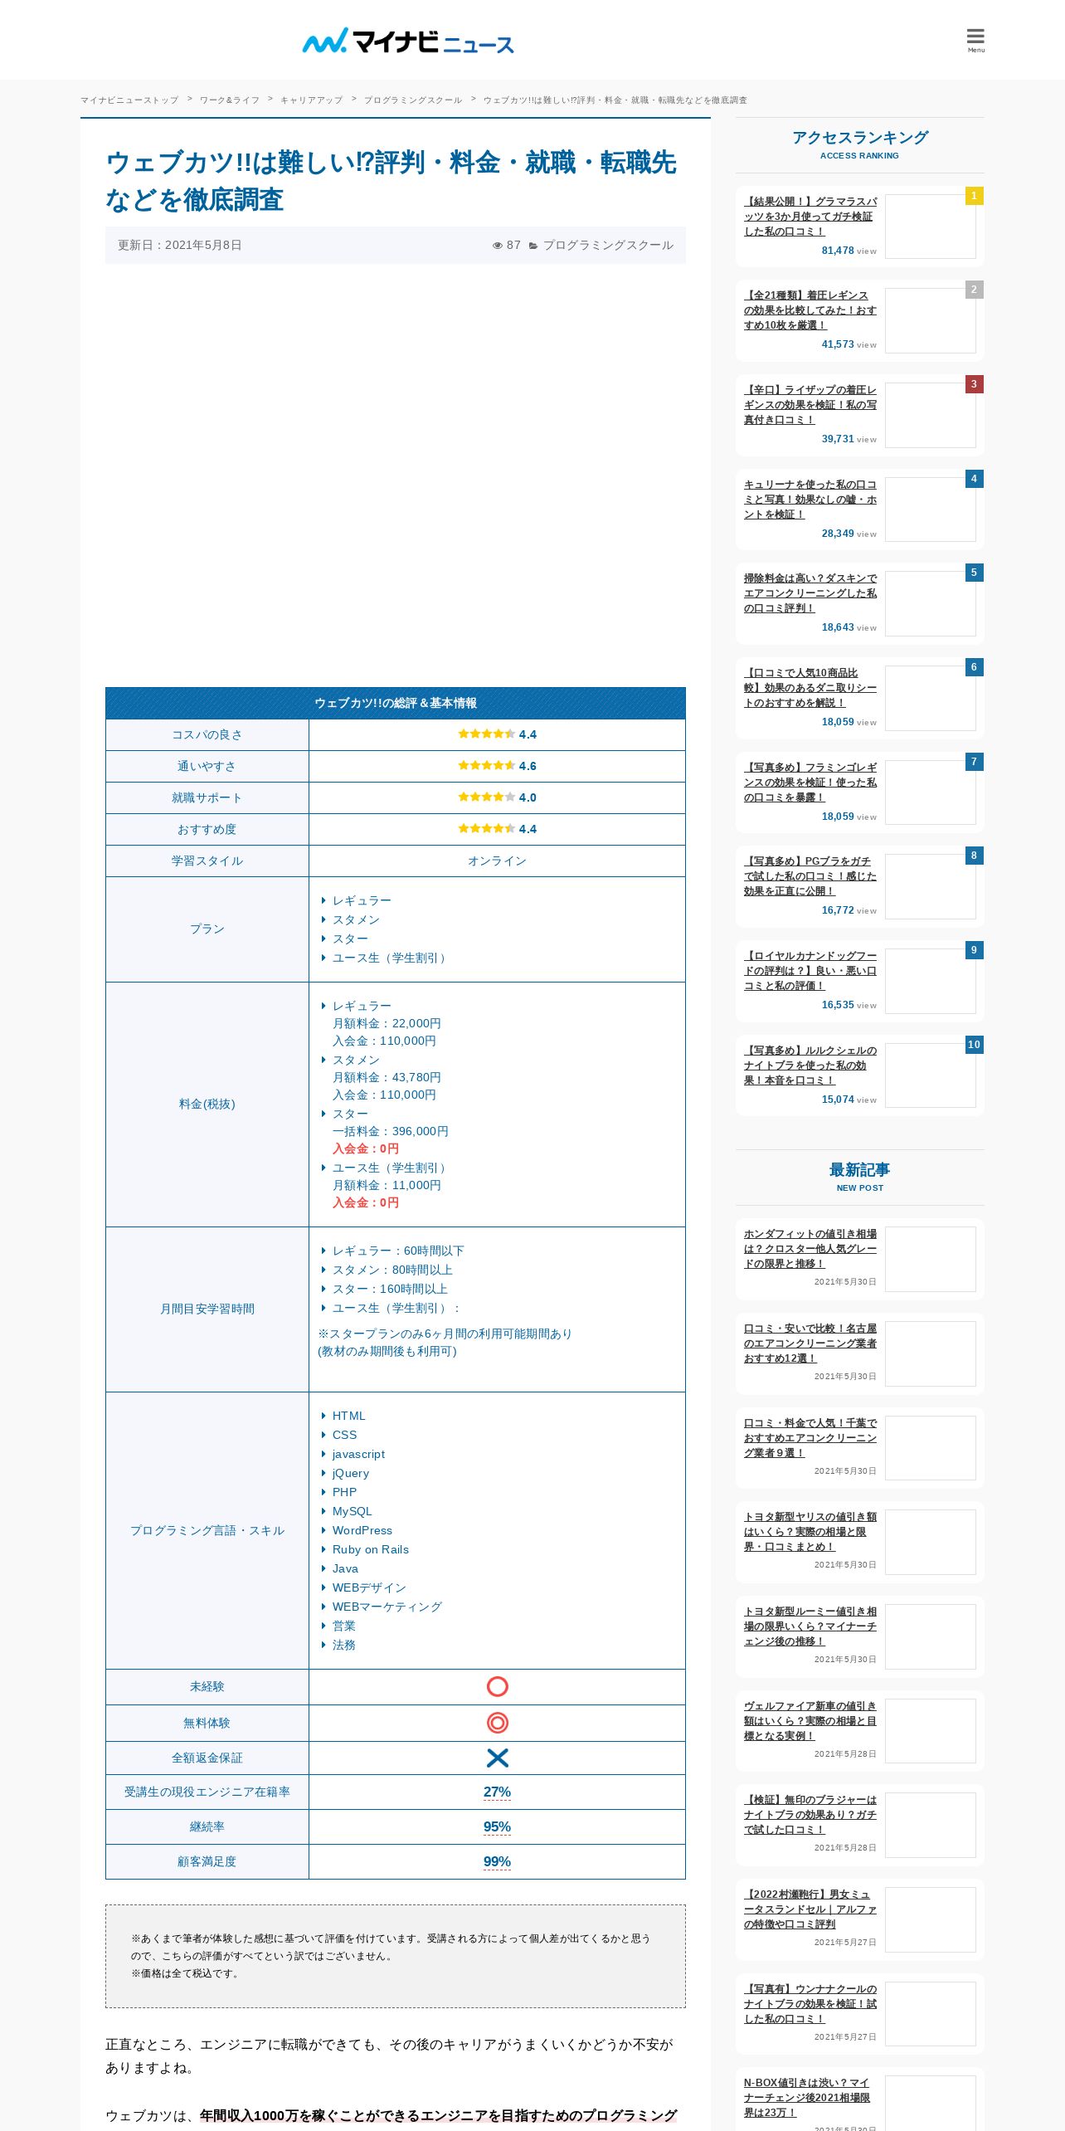The image size is (1065, 2131).
Task: Click the double circle icon in 無料体験 row
Action: click(497, 1723)
